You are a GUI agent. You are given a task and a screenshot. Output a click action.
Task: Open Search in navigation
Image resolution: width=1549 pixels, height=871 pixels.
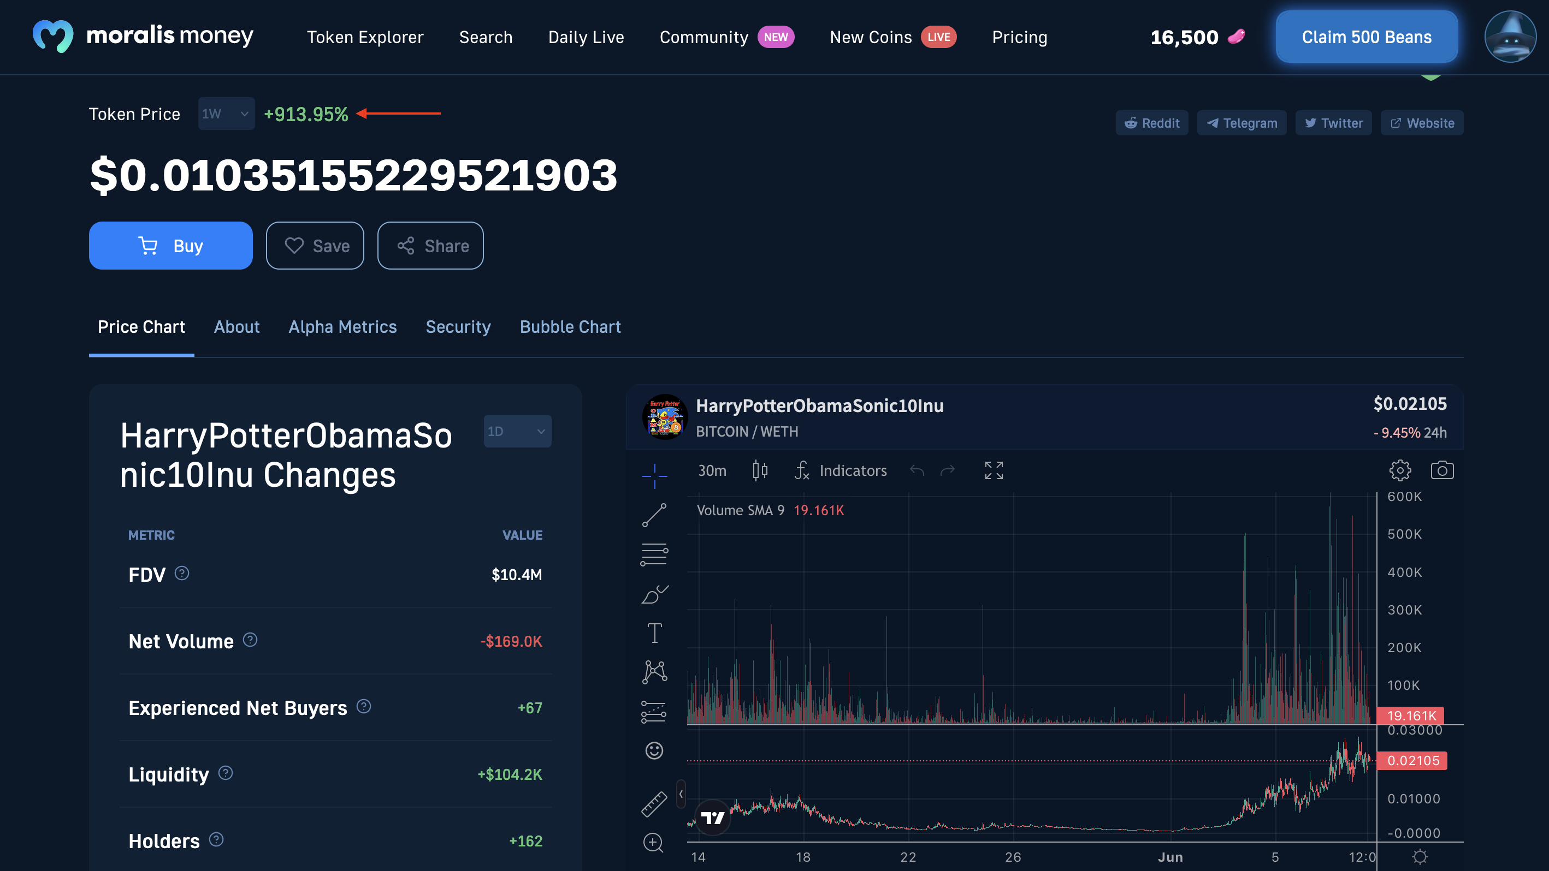point(486,37)
